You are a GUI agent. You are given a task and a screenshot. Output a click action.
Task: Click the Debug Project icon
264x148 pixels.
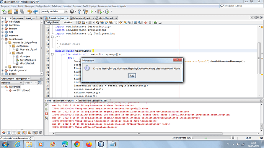[99, 11]
